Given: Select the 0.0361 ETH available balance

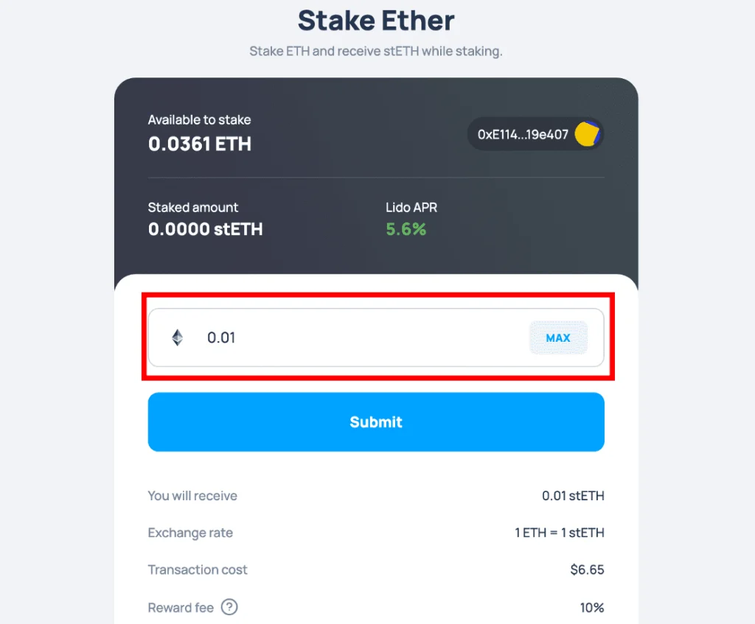Looking at the screenshot, I should [199, 144].
